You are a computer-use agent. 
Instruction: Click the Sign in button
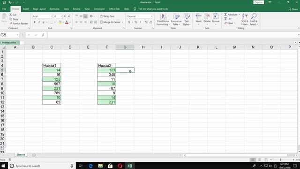pos(259,2)
